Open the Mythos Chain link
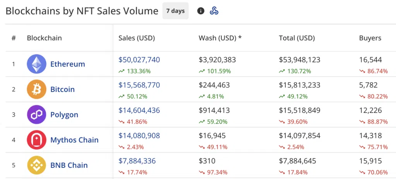 [75, 140]
